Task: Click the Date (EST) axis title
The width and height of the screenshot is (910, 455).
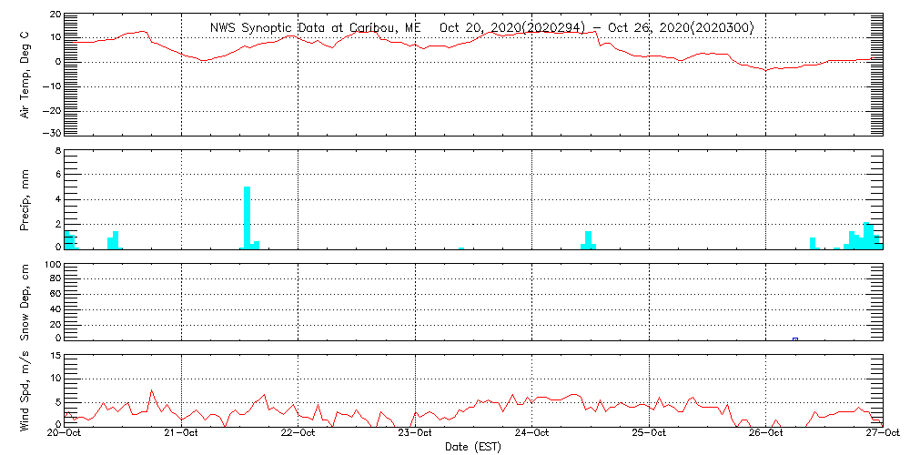Action: (473, 448)
